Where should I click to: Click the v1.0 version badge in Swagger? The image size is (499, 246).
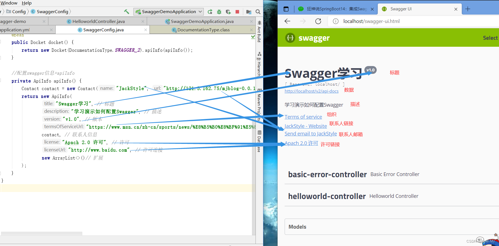[x=371, y=70]
